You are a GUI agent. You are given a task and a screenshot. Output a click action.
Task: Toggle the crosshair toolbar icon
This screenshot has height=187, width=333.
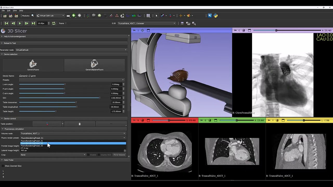click(181, 16)
